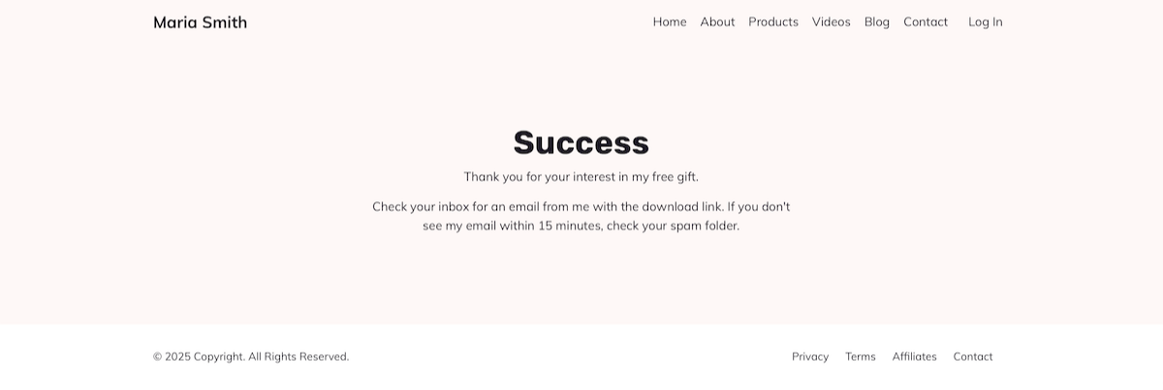Open the Videos navigation link
This screenshot has width=1163, height=390.
click(x=832, y=22)
